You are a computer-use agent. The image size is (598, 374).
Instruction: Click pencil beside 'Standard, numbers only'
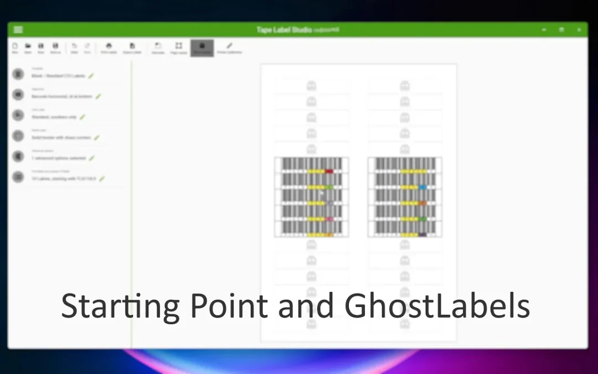83,117
